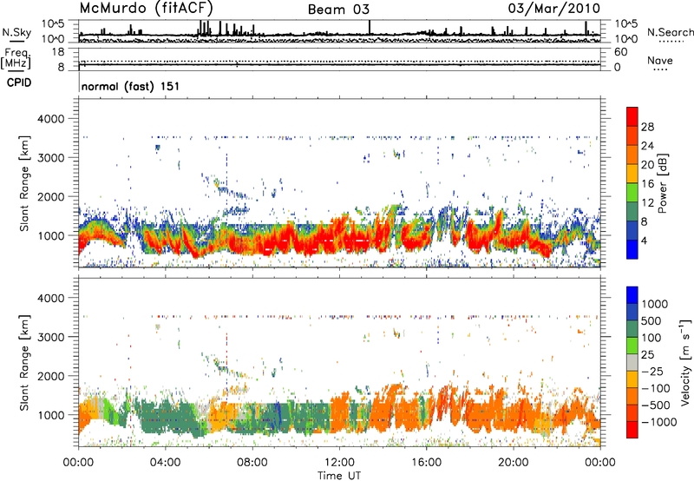Click the Slant Range label of velocity panel
The image size is (694, 481).
tap(24, 363)
